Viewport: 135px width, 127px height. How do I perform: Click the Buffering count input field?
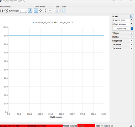(x=22, y=11)
